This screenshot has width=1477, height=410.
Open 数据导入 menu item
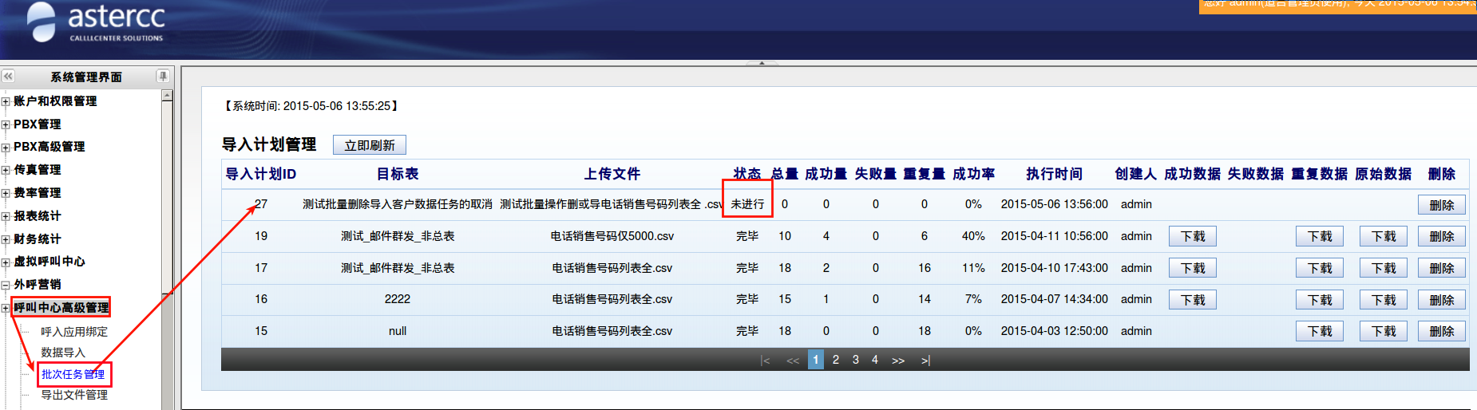pyautogui.click(x=62, y=353)
